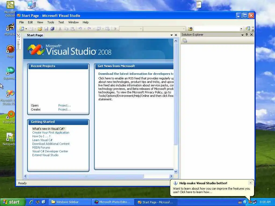Select the Start Page document tab

tap(35, 35)
